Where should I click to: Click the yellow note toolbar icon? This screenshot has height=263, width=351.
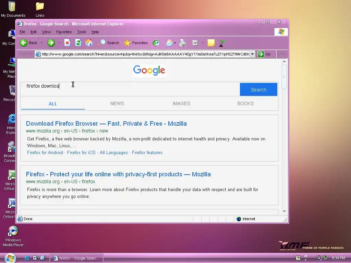(x=211, y=43)
